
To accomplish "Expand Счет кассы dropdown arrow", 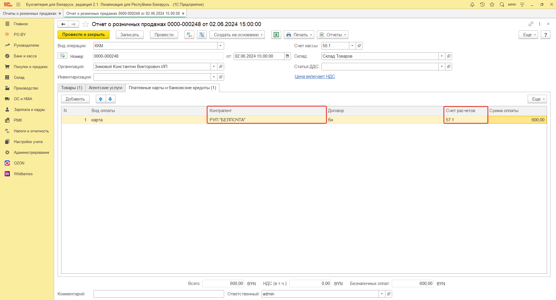I will [352, 46].
